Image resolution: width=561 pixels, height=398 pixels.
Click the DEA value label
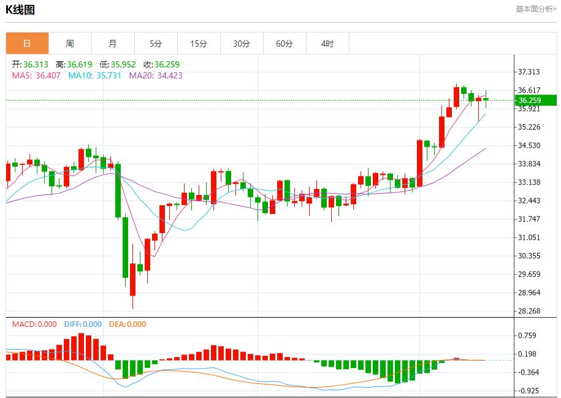pos(128,324)
